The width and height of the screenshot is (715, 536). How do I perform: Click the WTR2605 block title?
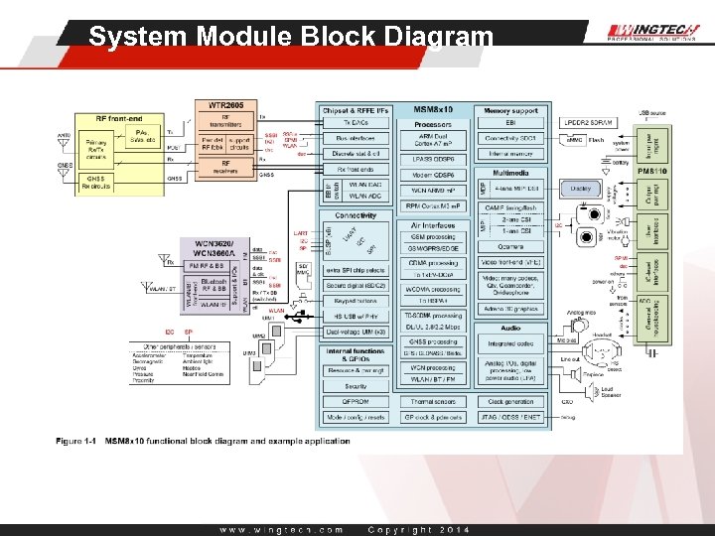(226, 105)
